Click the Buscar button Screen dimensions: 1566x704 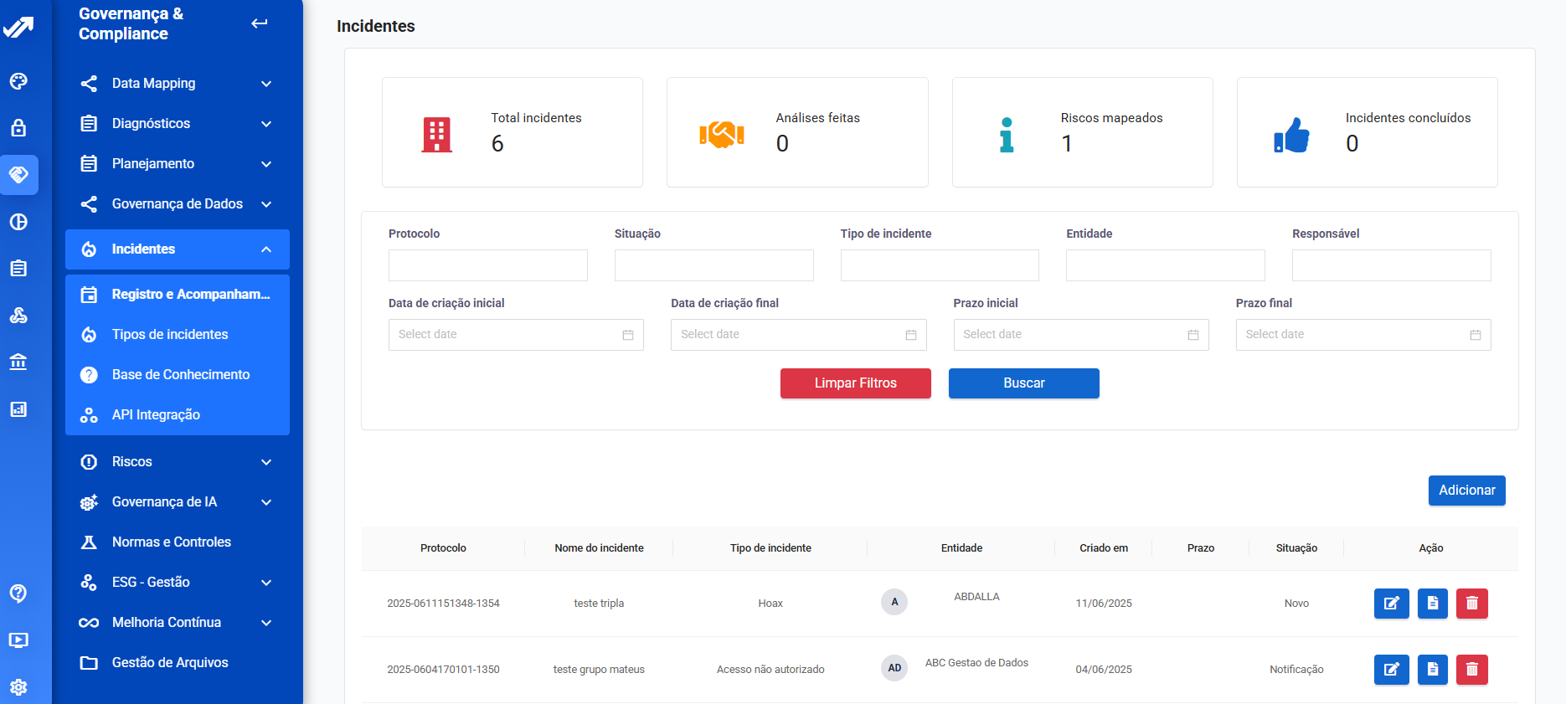1023,383
